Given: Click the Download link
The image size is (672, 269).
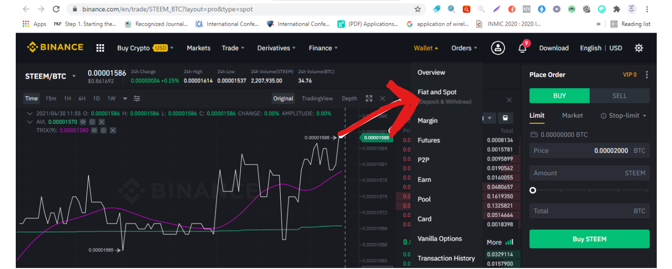Looking at the screenshot, I should (x=554, y=48).
